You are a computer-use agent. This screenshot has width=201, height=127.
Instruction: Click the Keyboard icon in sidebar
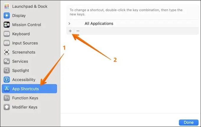point(7,34)
